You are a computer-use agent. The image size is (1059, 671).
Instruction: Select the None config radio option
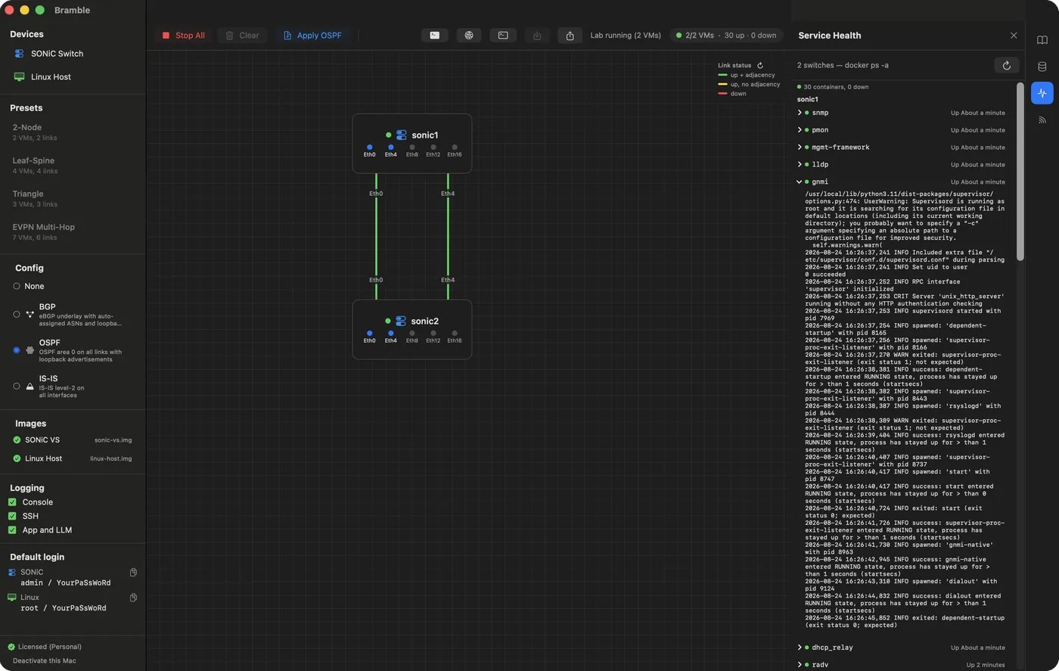tap(17, 286)
